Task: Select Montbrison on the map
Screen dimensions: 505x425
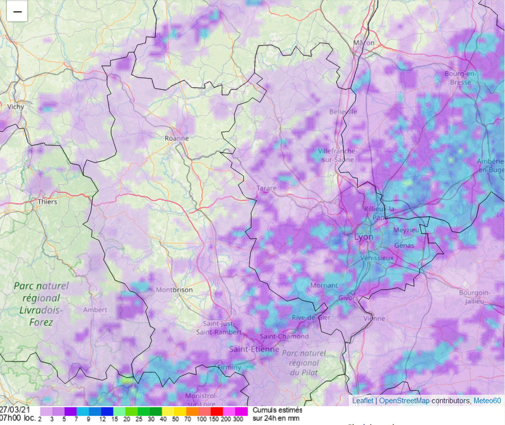Action: click(174, 290)
